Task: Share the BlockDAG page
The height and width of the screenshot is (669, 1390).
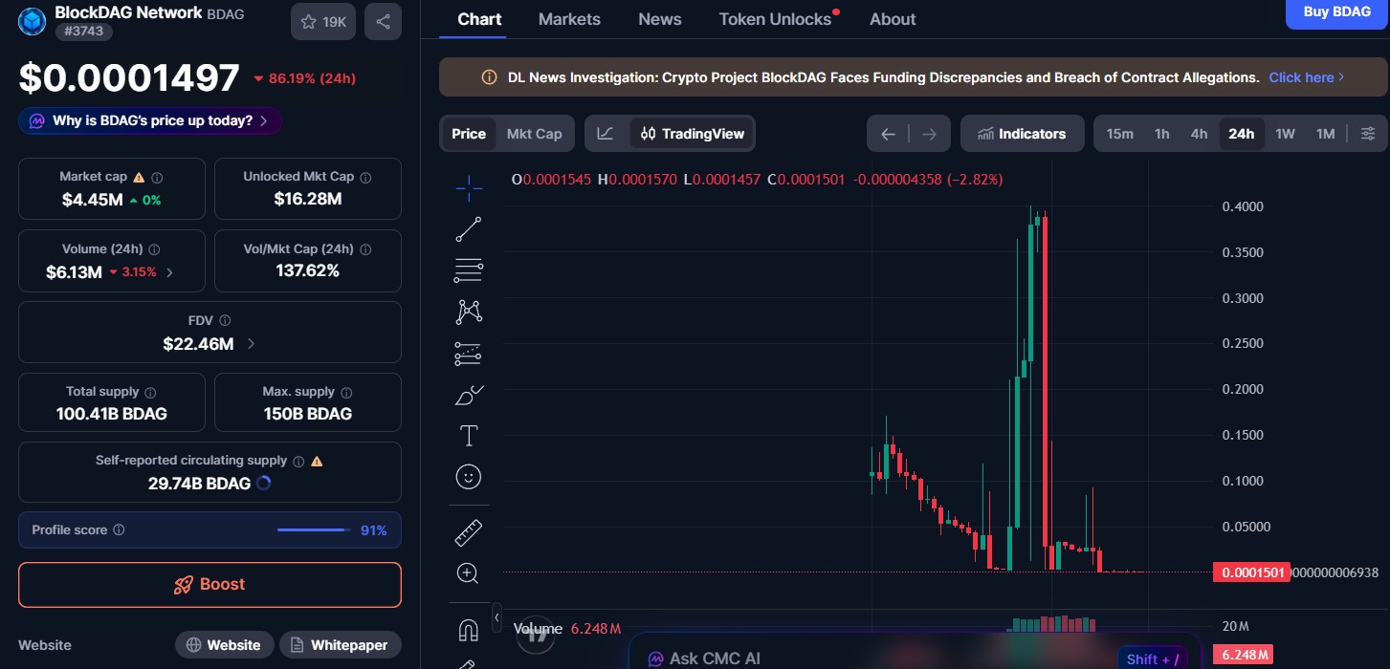Action: [x=383, y=21]
